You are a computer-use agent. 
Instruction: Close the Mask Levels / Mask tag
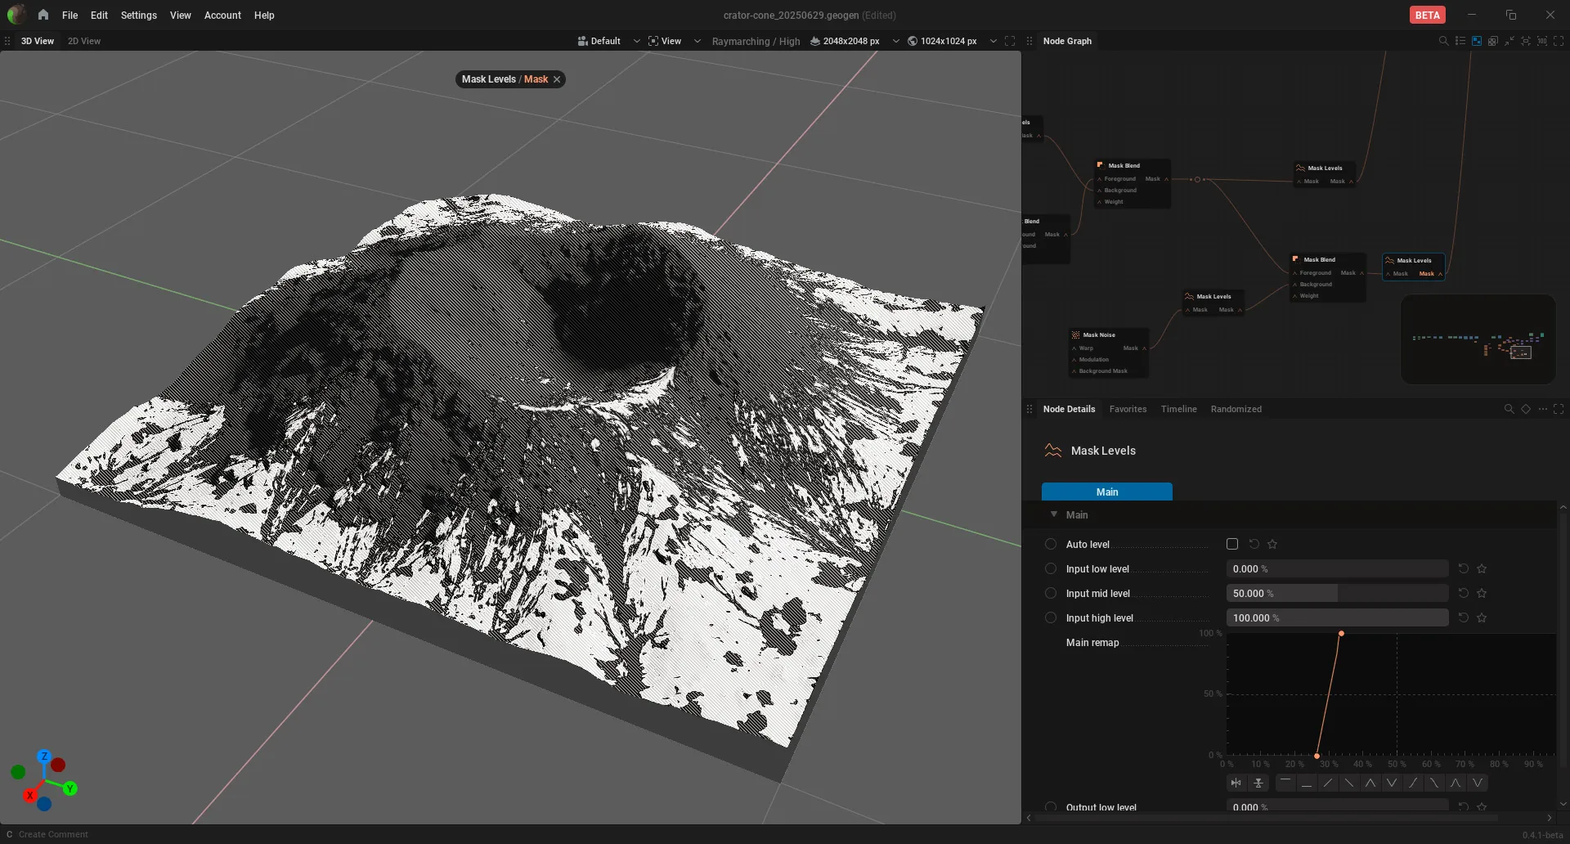click(x=557, y=79)
